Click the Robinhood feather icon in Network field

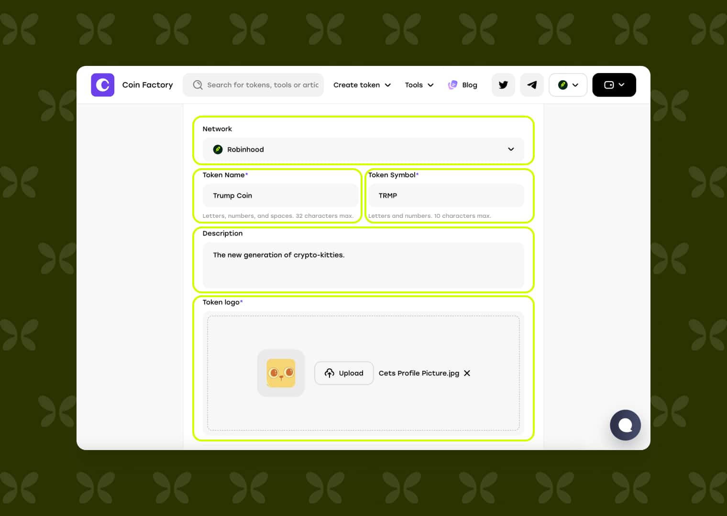pos(218,150)
